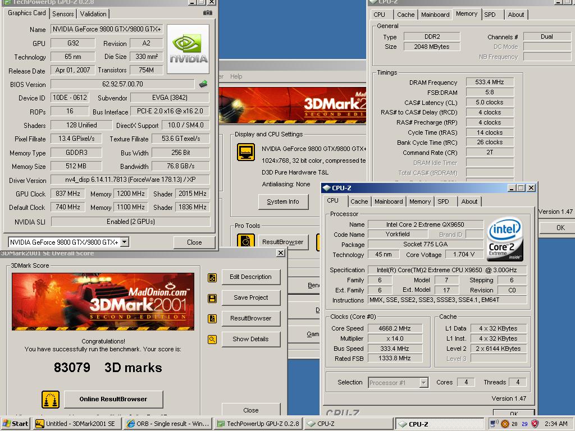The height and width of the screenshot is (431, 575).
Task: Click the 83079 score text
Action: 72,368
